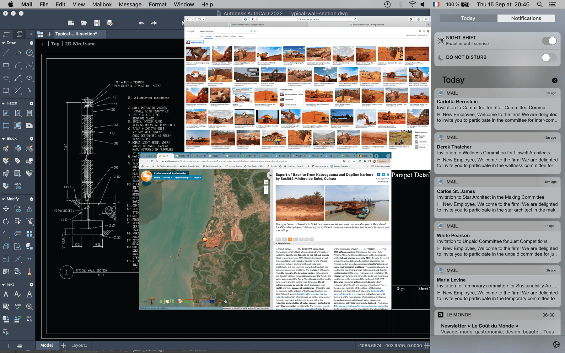Click the Open folder icon
565x353 pixels.
tap(83, 23)
